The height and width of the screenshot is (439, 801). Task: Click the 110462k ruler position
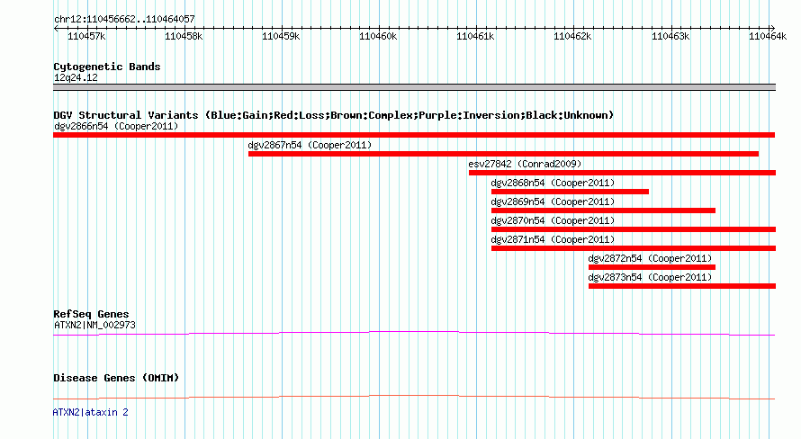pyautogui.click(x=572, y=36)
